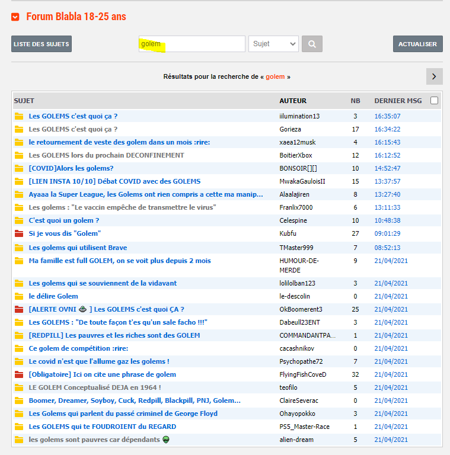Click the golem search input field
This screenshot has width=450, height=455.
tap(192, 44)
